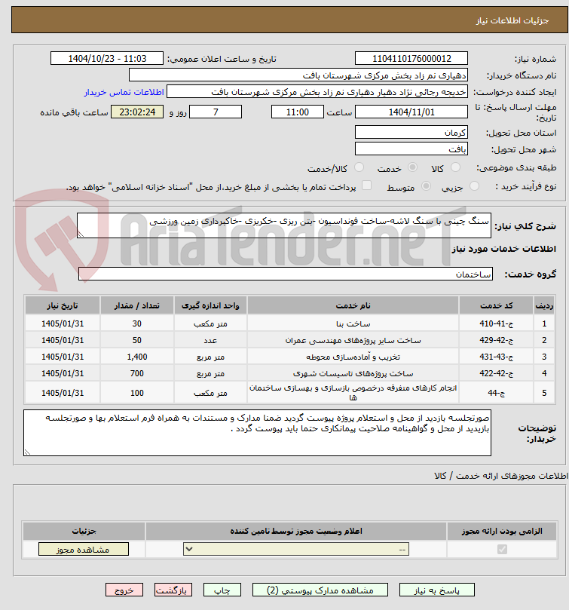Click the resize grip of توضیحات خریدار box
The image size is (569, 610).
click(x=27, y=452)
